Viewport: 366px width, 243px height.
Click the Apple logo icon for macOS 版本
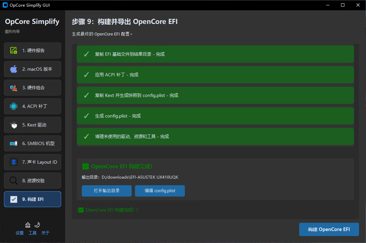tap(14, 69)
